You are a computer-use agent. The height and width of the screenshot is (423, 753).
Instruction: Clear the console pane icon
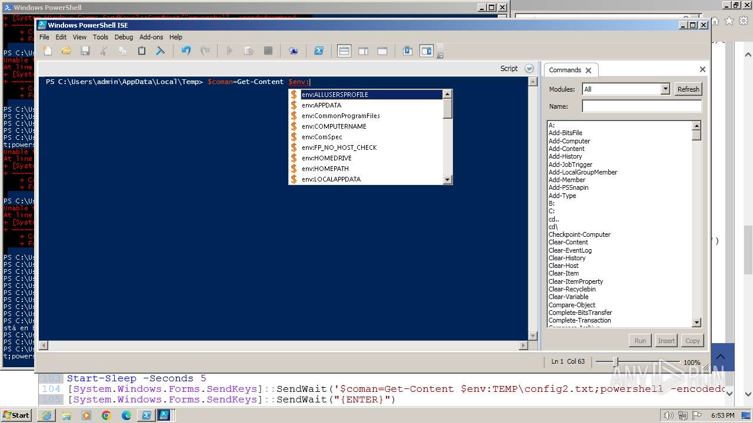160,51
